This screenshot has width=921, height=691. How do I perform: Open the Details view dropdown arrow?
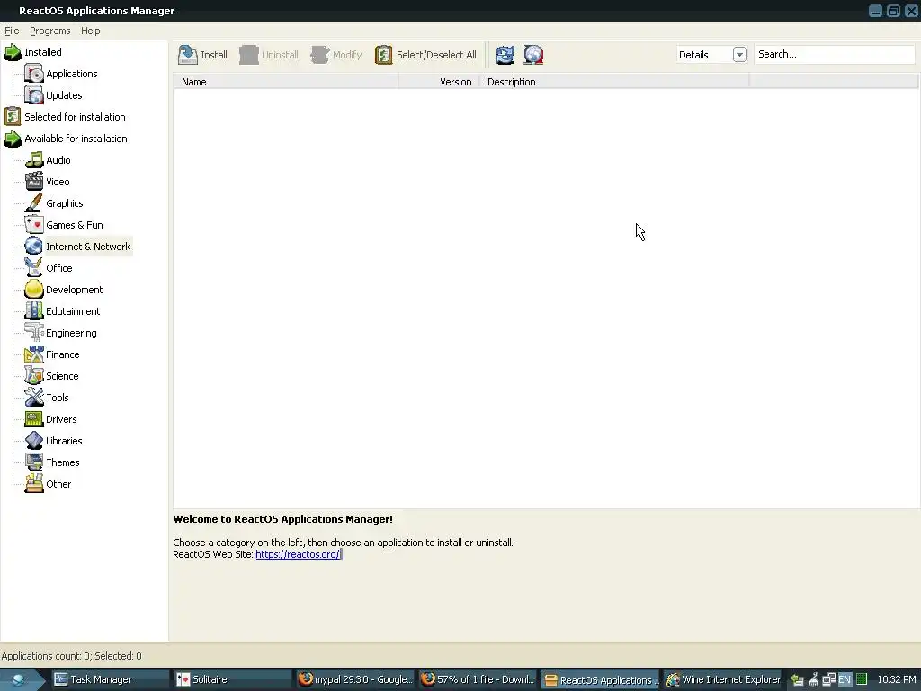(x=739, y=55)
